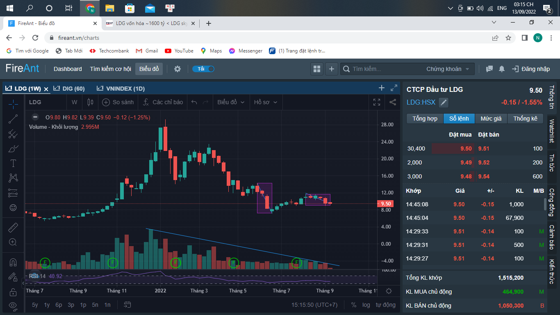Open Các chỉ báo indicators menu

pos(163,102)
